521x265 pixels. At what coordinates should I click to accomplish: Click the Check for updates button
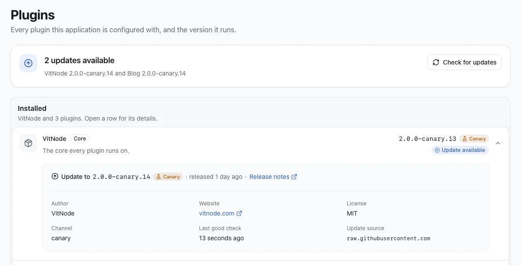[x=464, y=62]
